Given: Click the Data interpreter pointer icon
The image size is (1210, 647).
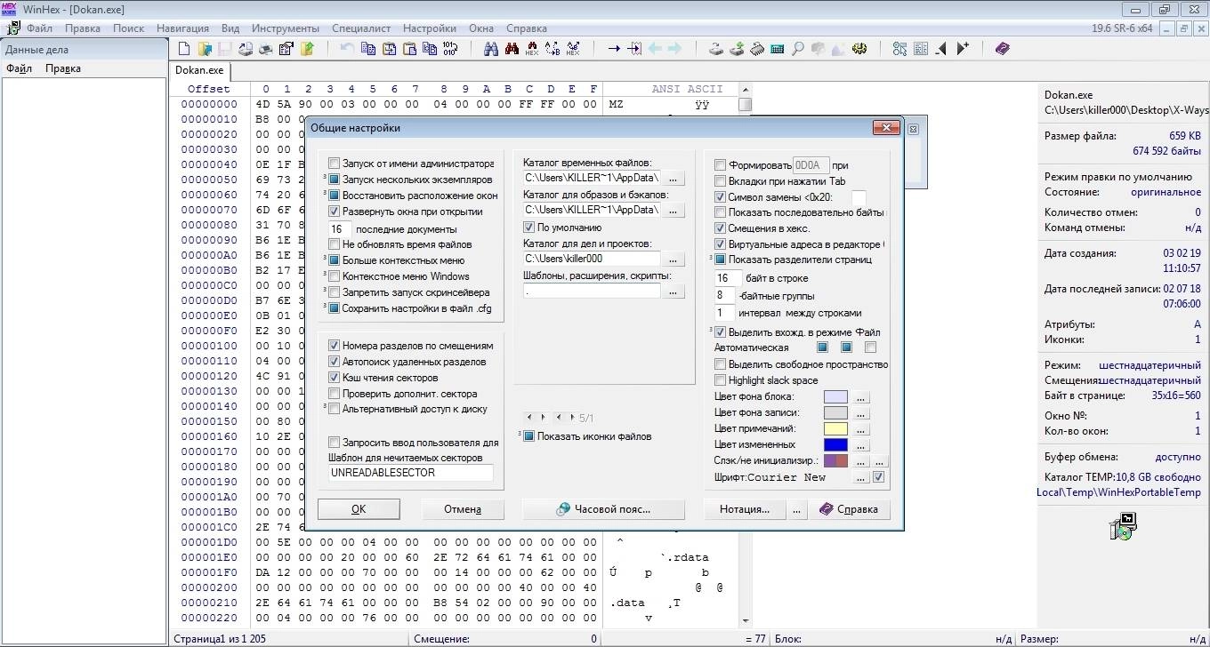Looking at the screenshot, I should (x=899, y=49).
